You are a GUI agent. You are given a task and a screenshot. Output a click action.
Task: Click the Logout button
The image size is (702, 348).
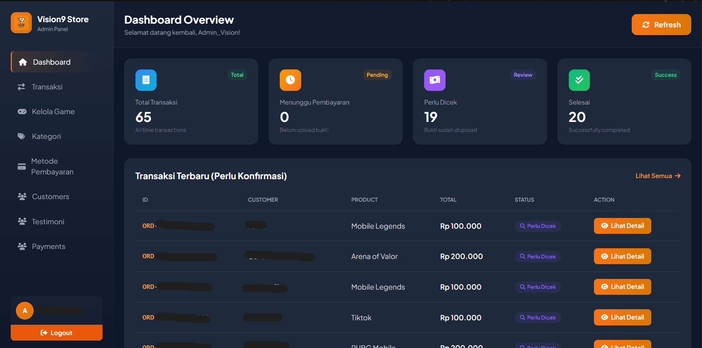click(x=57, y=333)
